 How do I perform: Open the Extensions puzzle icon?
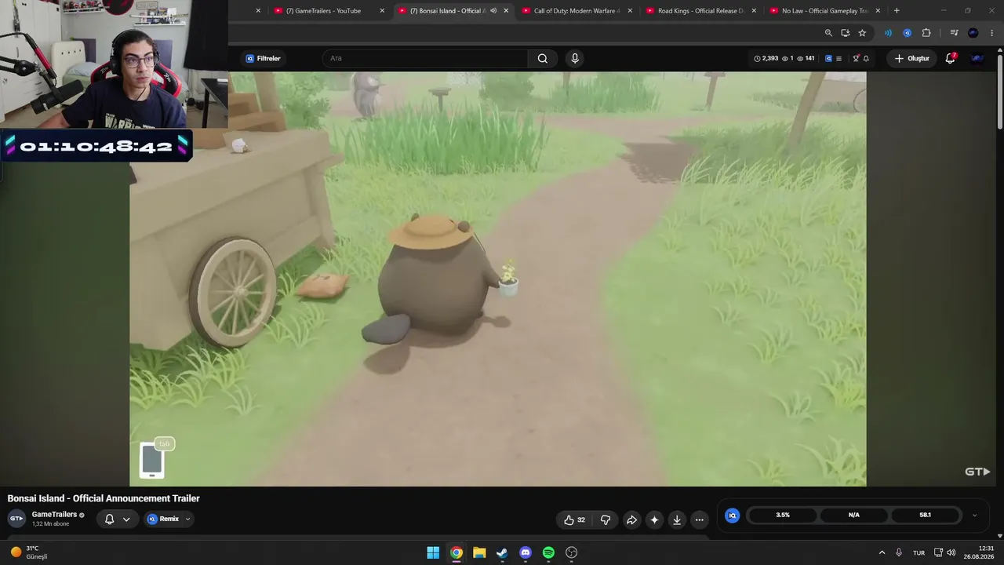point(926,33)
